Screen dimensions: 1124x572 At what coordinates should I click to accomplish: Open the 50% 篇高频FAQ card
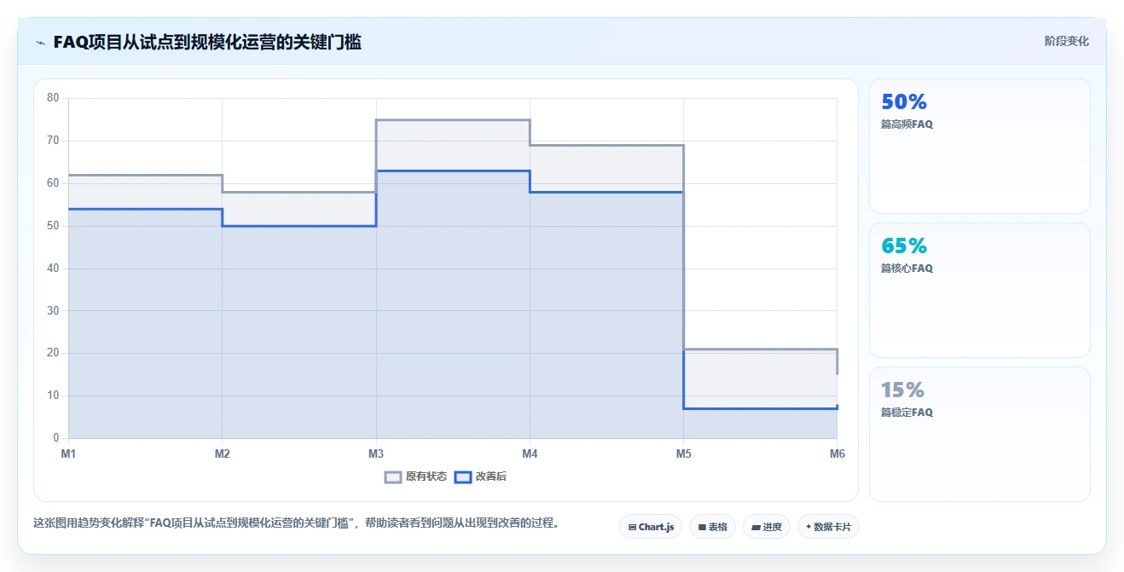(979, 146)
